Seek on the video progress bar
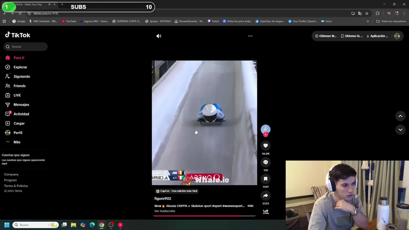The height and width of the screenshot is (230, 409). point(204,216)
